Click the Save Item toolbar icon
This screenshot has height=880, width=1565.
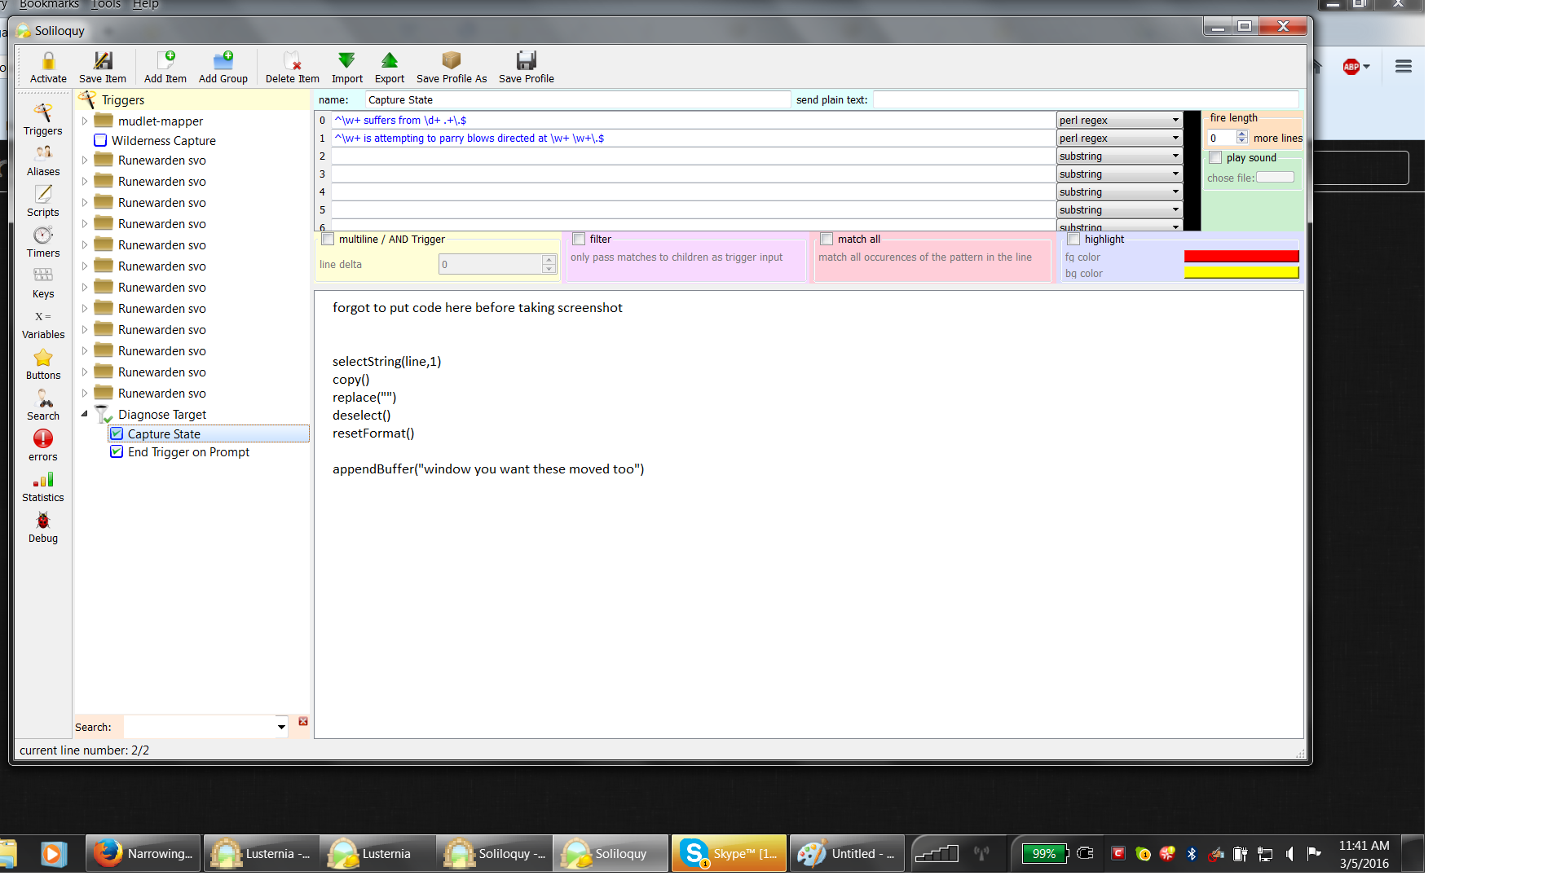[x=103, y=61]
